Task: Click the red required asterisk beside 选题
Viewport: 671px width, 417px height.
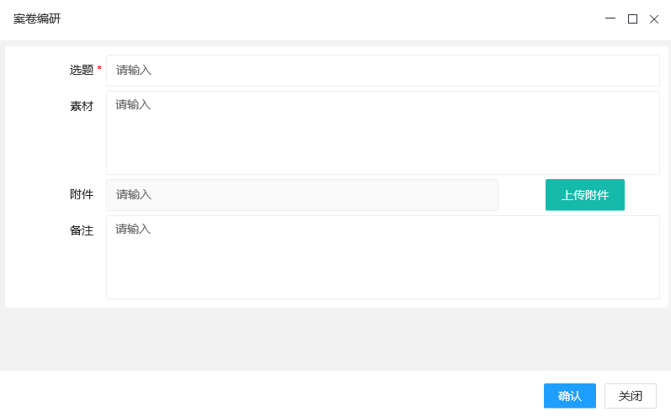Action: tap(99, 69)
